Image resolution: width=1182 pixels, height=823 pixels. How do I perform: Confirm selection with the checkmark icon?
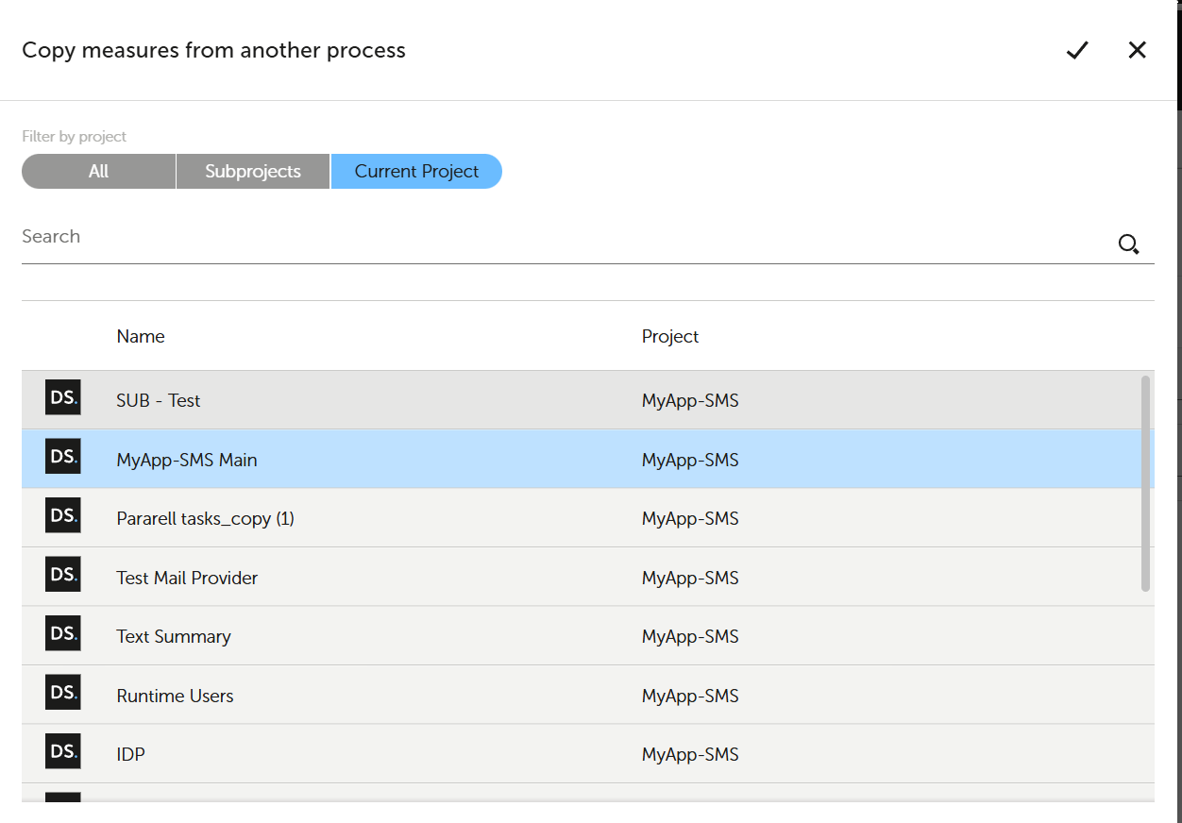[x=1077, y=50]
